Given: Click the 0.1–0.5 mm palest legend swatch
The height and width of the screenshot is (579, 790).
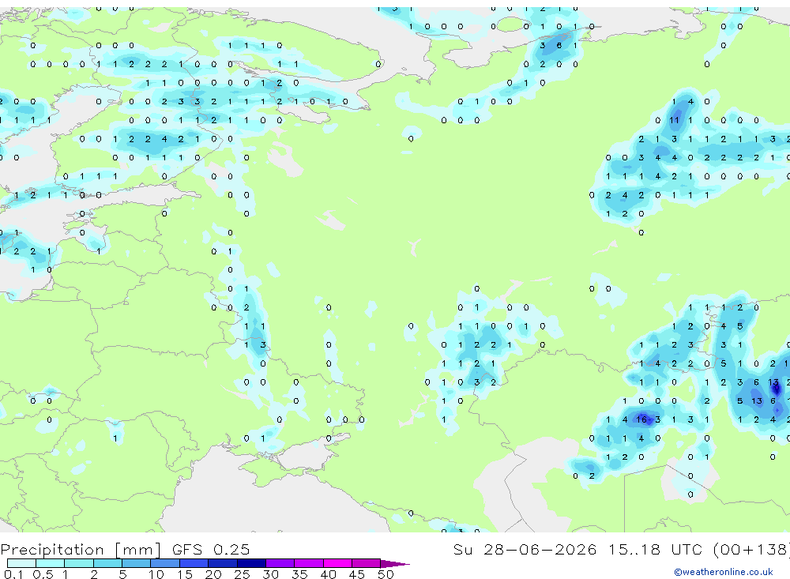Looking at the screenshot, I should tap(21, 563).
